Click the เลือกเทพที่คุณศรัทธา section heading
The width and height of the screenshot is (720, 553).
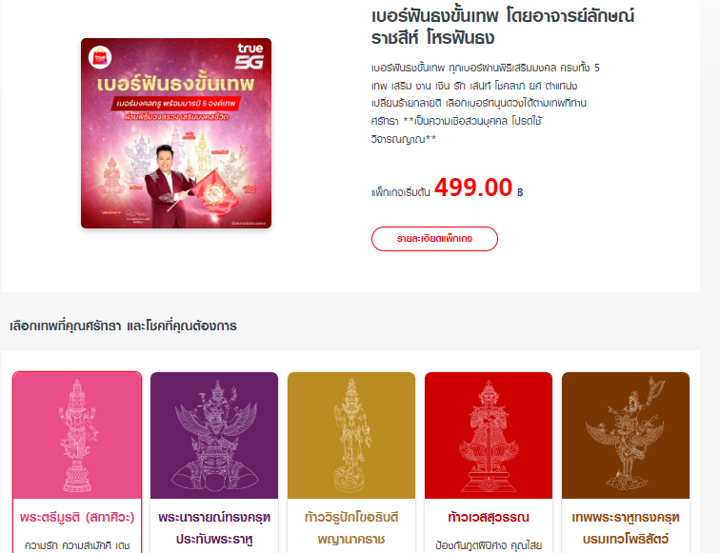pos(123,326)
